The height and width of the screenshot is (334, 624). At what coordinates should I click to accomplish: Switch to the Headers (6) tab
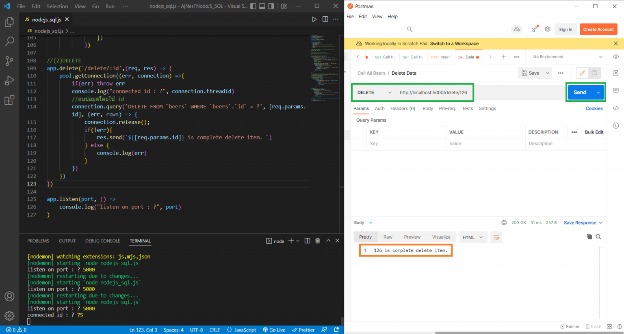pos(403,108)
